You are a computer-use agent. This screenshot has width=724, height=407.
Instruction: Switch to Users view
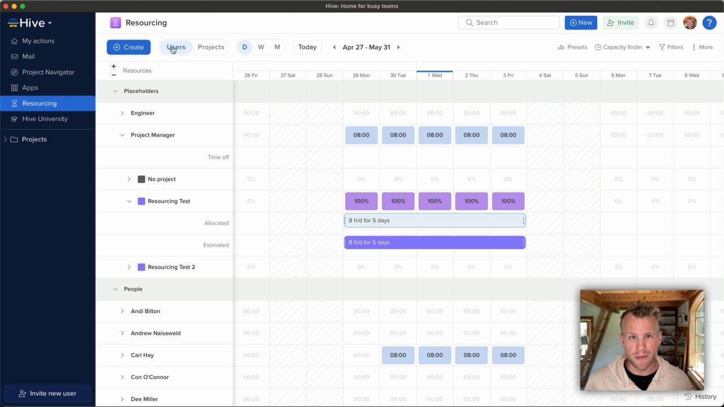click(176, 47)
